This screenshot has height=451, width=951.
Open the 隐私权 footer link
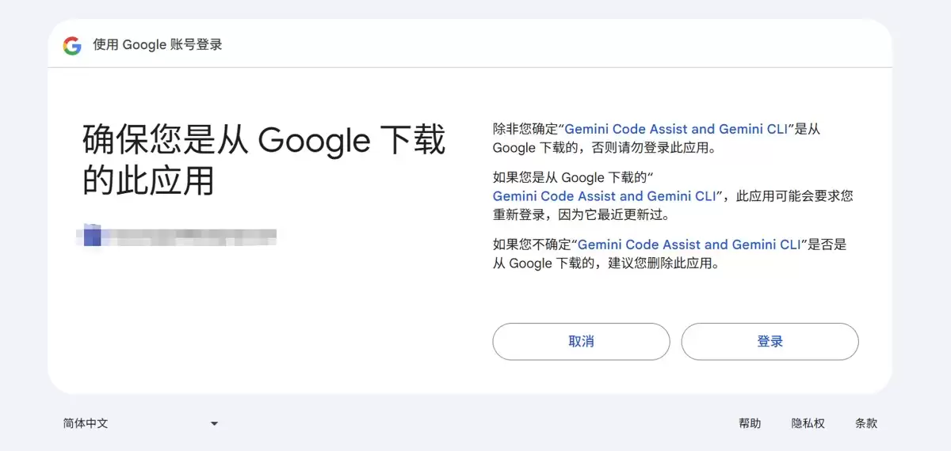coord(808,424)
